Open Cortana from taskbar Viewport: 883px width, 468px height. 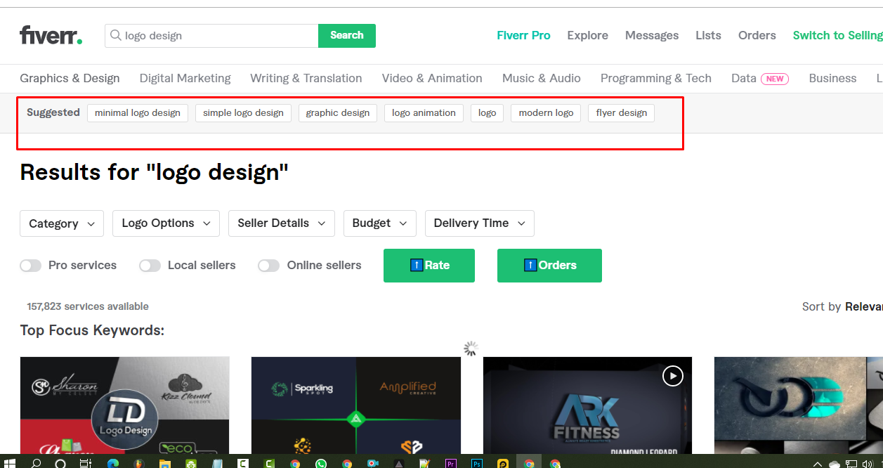(60, 463)
